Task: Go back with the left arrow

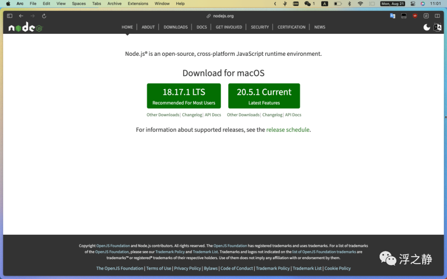Action: [21, 16]
